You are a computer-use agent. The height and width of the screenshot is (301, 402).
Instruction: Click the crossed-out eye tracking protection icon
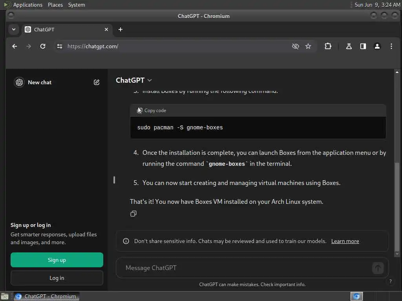pyautogui.click(x=295, y=46)
